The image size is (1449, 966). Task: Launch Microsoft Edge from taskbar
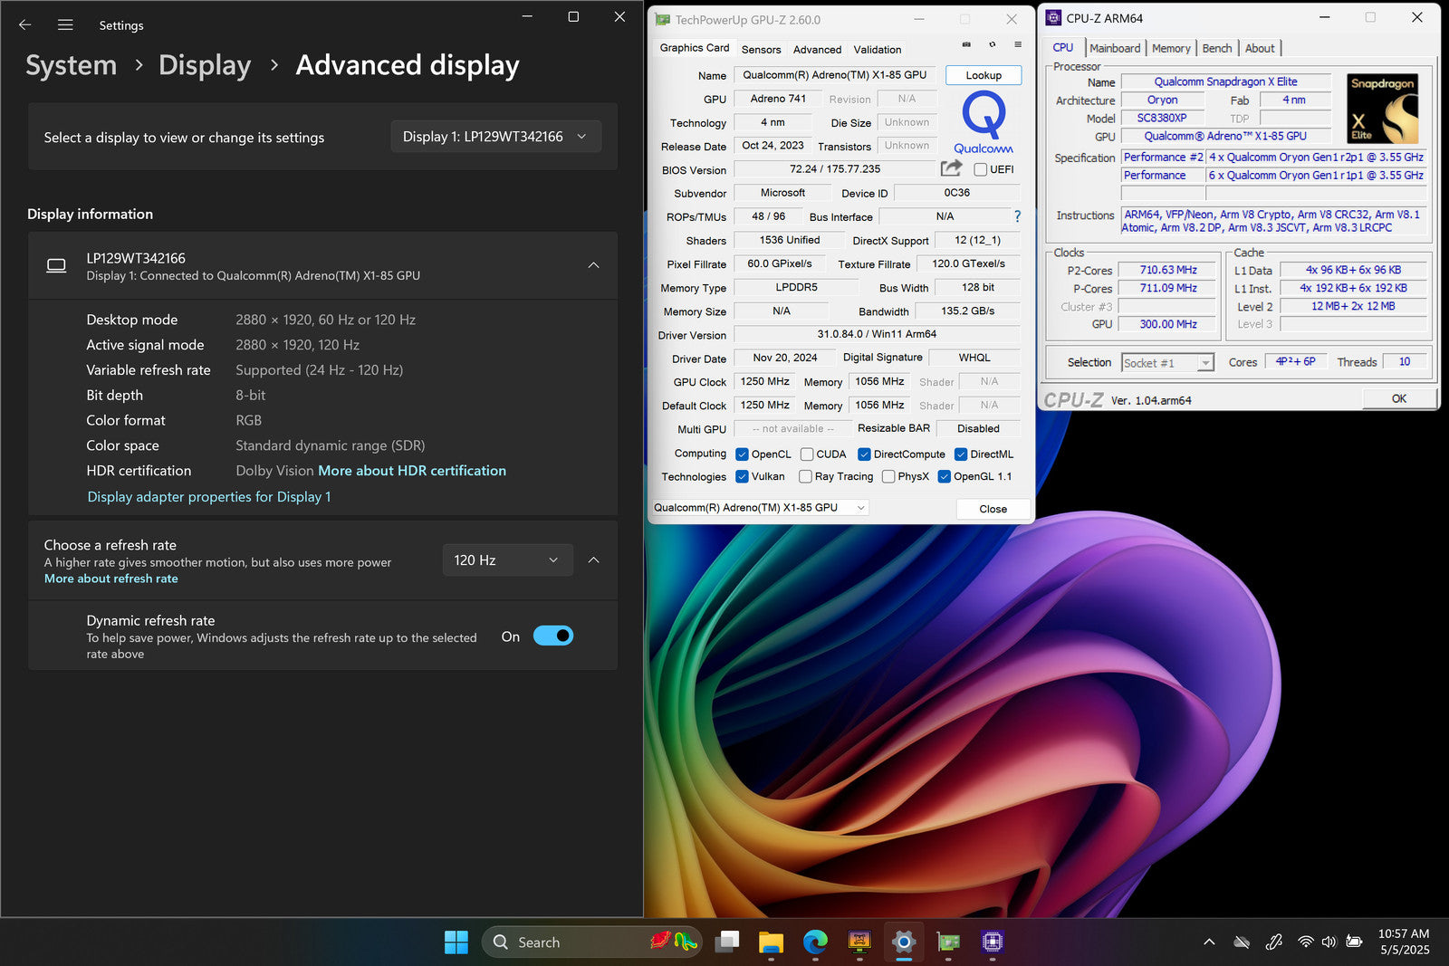[815, 942]
